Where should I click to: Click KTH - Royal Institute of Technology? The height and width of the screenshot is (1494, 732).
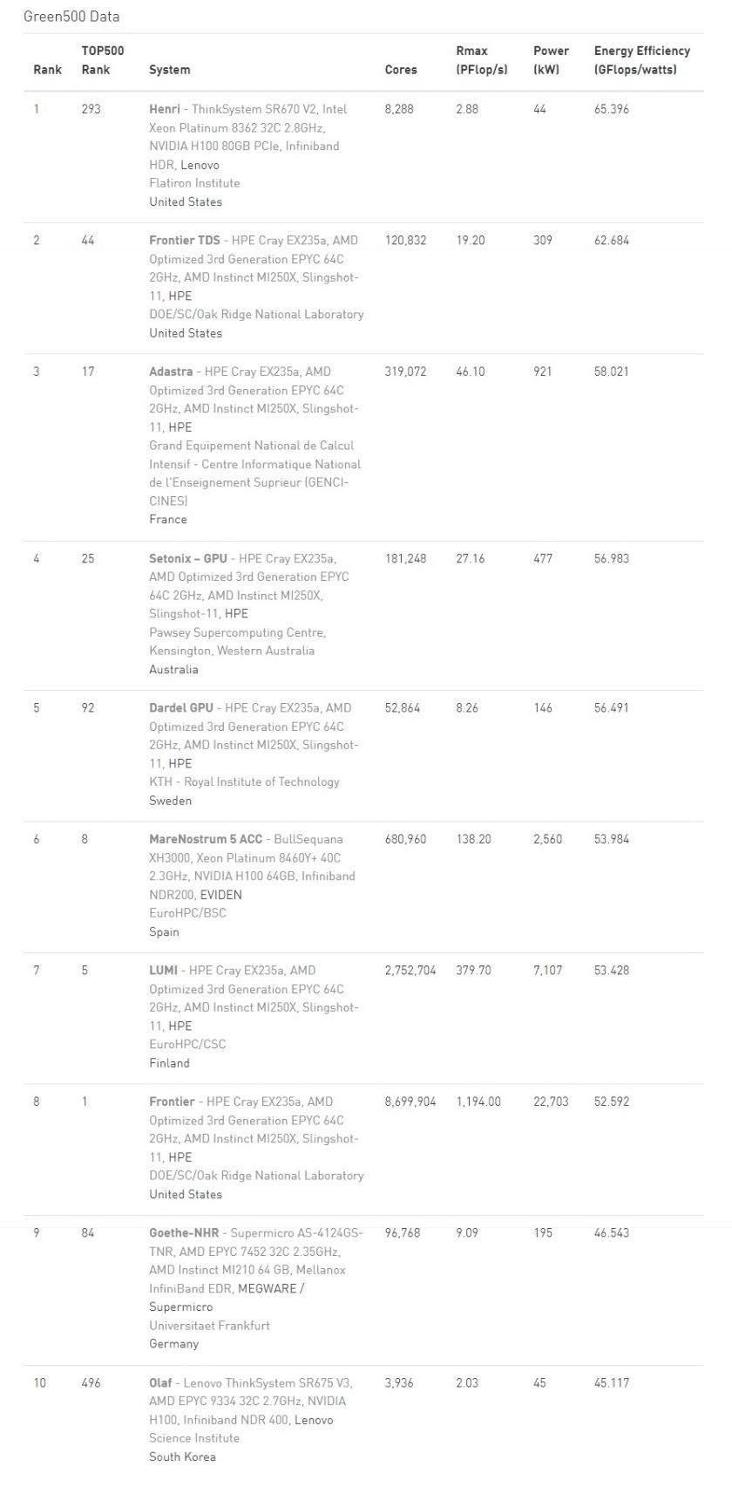click(244, 781)
